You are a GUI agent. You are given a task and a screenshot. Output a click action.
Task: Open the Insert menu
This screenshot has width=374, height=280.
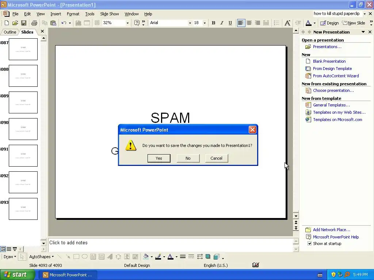tap(56, 14)
